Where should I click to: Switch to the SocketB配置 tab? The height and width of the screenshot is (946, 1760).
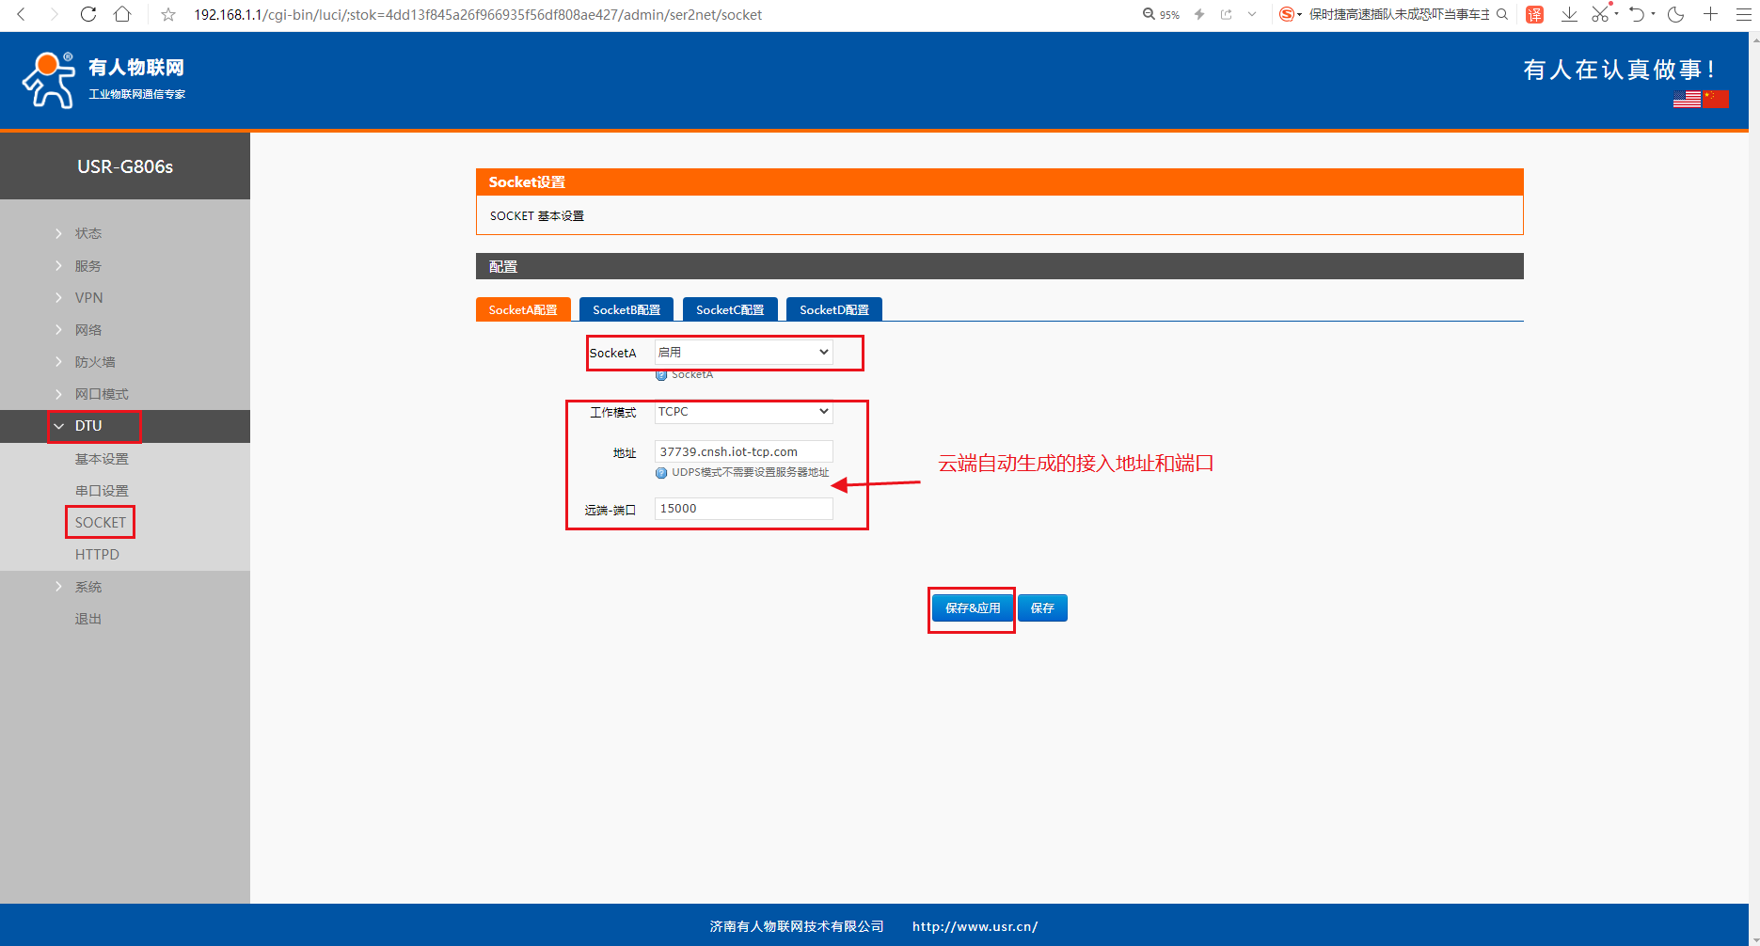pyautogui.click(x=626, y=309)
